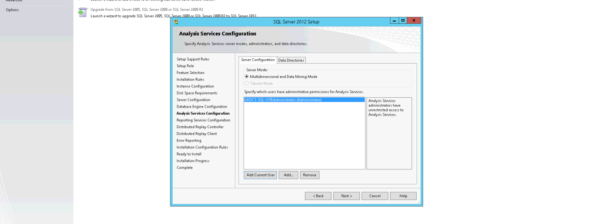Click the Upgrade from SQL Server 2005 icon
592x224 pixels.
coord(82,13)
